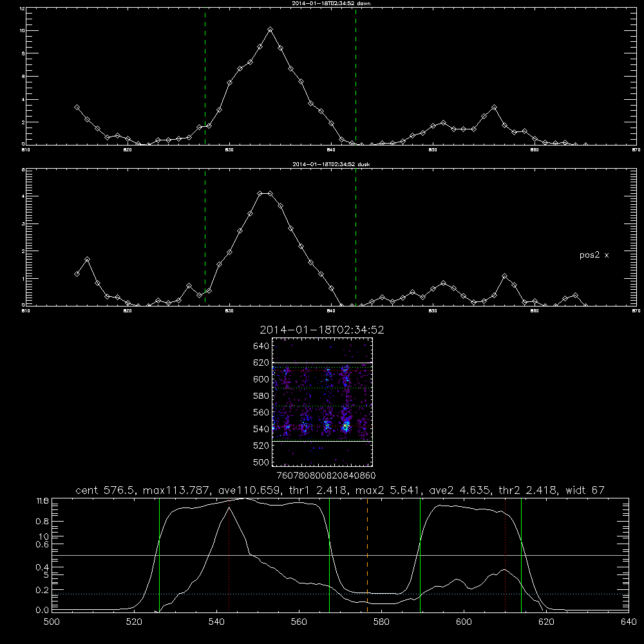This screenshot has height=644, width=644.
Task: Click the dusk plot title text
Action: pos(331,164)
